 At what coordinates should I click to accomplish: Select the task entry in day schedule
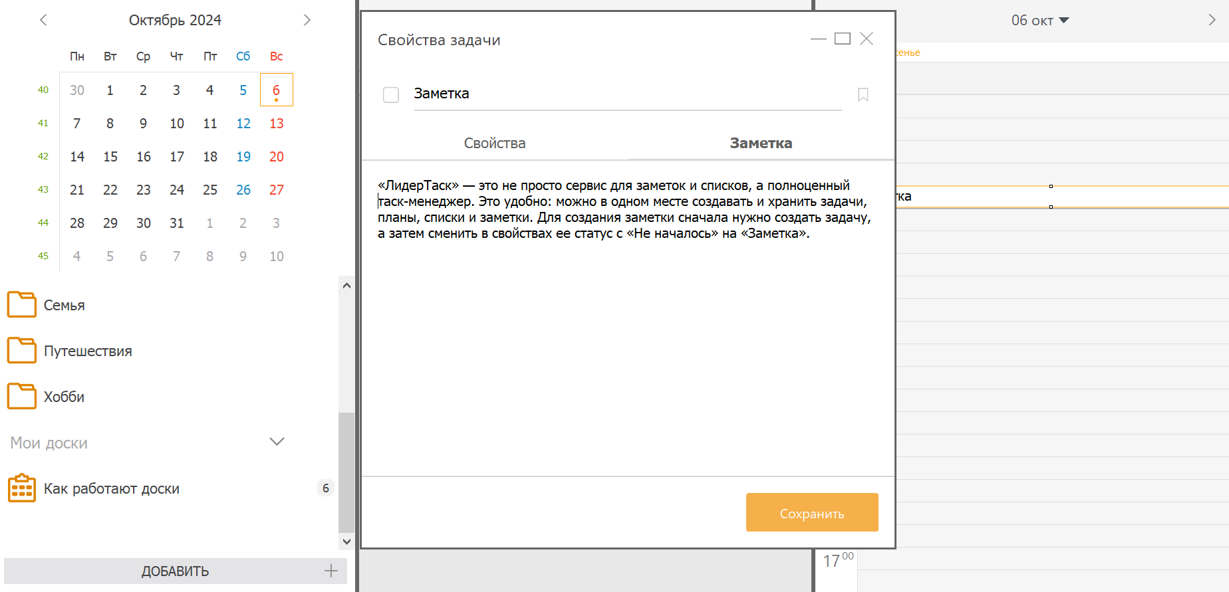click(1061, 197)
